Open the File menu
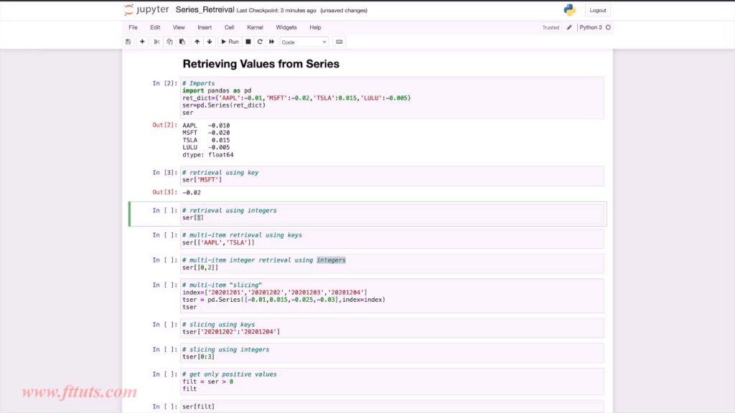Viewport: 735px width, 413px height. coord(133,27)
